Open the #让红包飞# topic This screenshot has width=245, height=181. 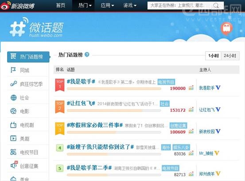click(x=81, y=103)
